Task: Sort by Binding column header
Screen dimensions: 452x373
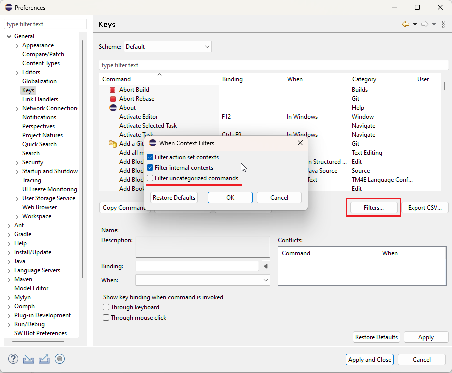Action: pos(251,79)
